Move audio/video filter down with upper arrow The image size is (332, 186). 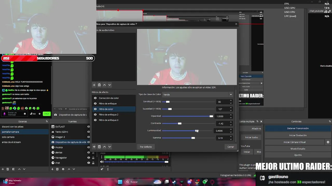click(x=109, y=85)
